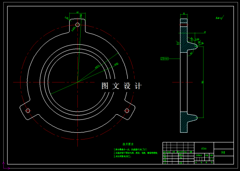Click the "2-Φ10" hole dimension near top lug
Image resolution: width=240 pixels, height=171 pixels.
(74, 29)
